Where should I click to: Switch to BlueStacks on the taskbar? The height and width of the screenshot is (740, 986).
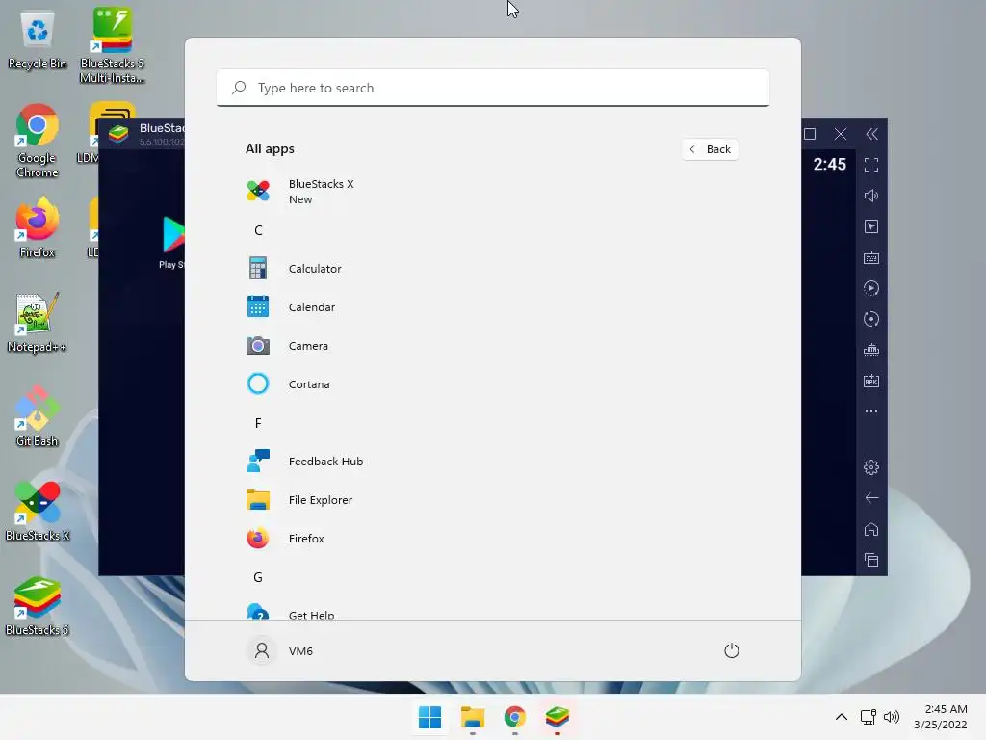point(558,717)
